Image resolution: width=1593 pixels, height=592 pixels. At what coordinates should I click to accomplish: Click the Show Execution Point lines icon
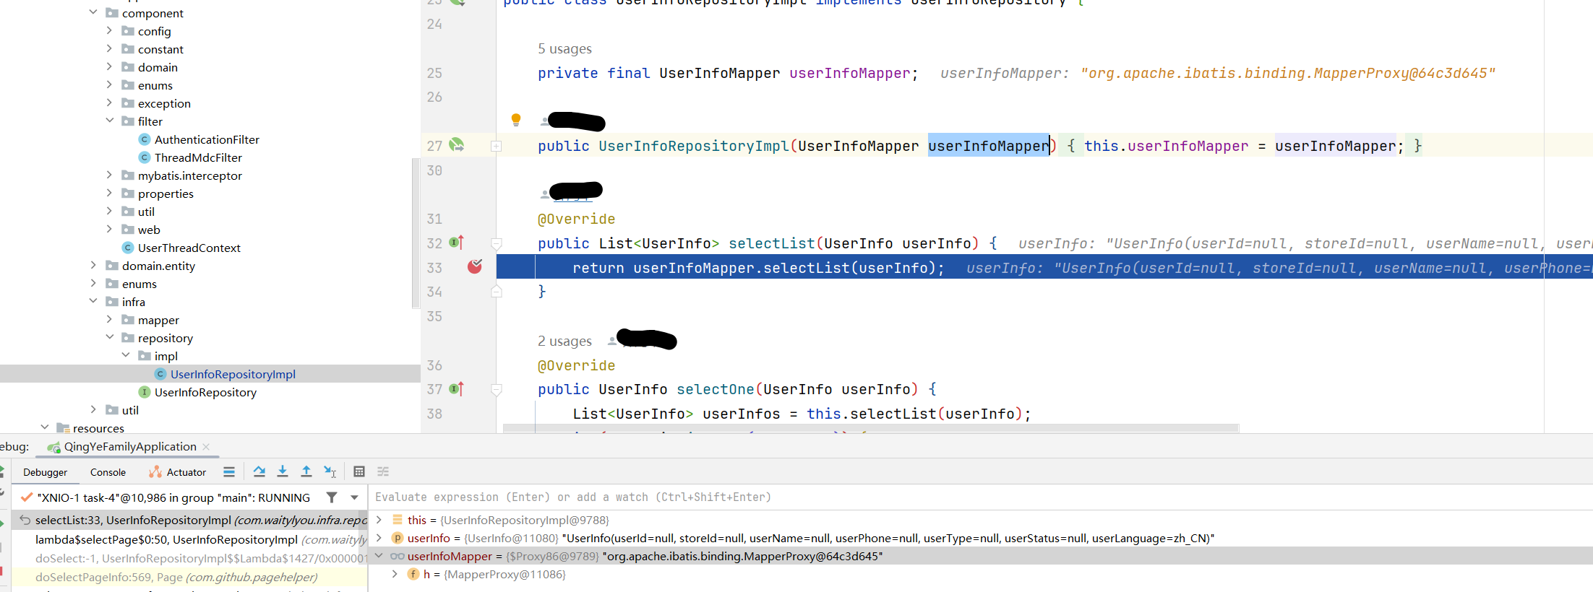coord(229,471)
